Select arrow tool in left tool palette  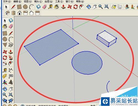pos(5,21)
